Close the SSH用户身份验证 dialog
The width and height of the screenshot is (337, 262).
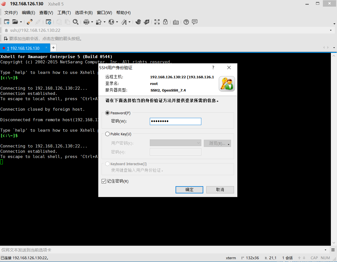pyautogui.click(x=229, y=68)
